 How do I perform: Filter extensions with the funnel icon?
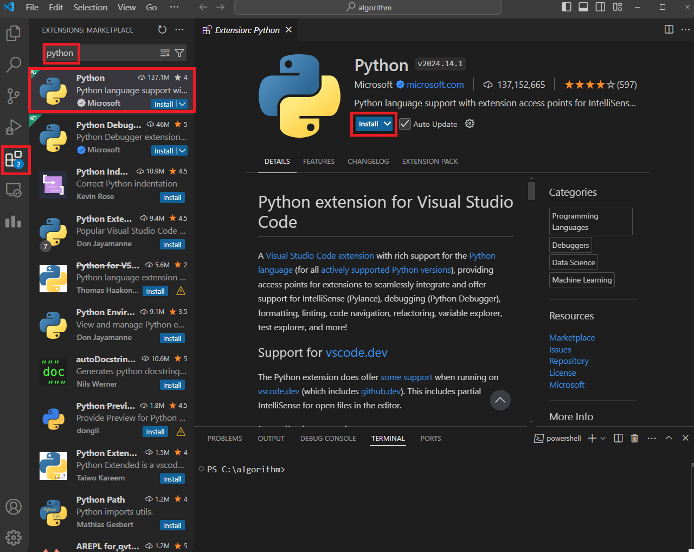tap(179, 53)
